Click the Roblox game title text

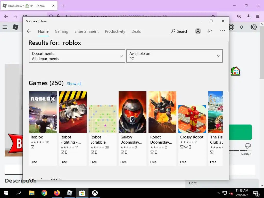[x=37, y=137]
